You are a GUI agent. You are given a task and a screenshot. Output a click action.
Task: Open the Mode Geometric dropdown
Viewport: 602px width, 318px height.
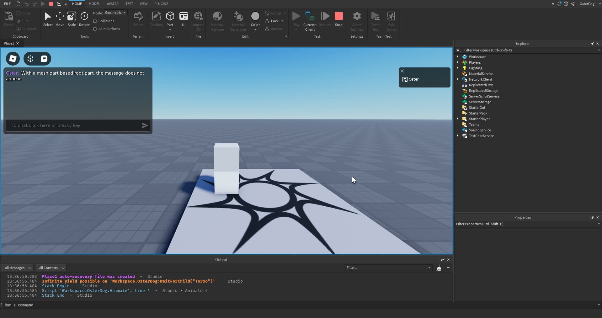(115, 13)
